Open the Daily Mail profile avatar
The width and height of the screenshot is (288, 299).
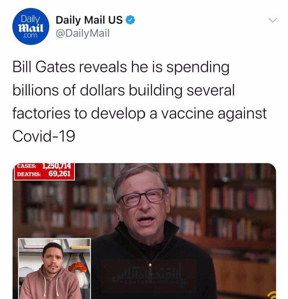[31, 26]
